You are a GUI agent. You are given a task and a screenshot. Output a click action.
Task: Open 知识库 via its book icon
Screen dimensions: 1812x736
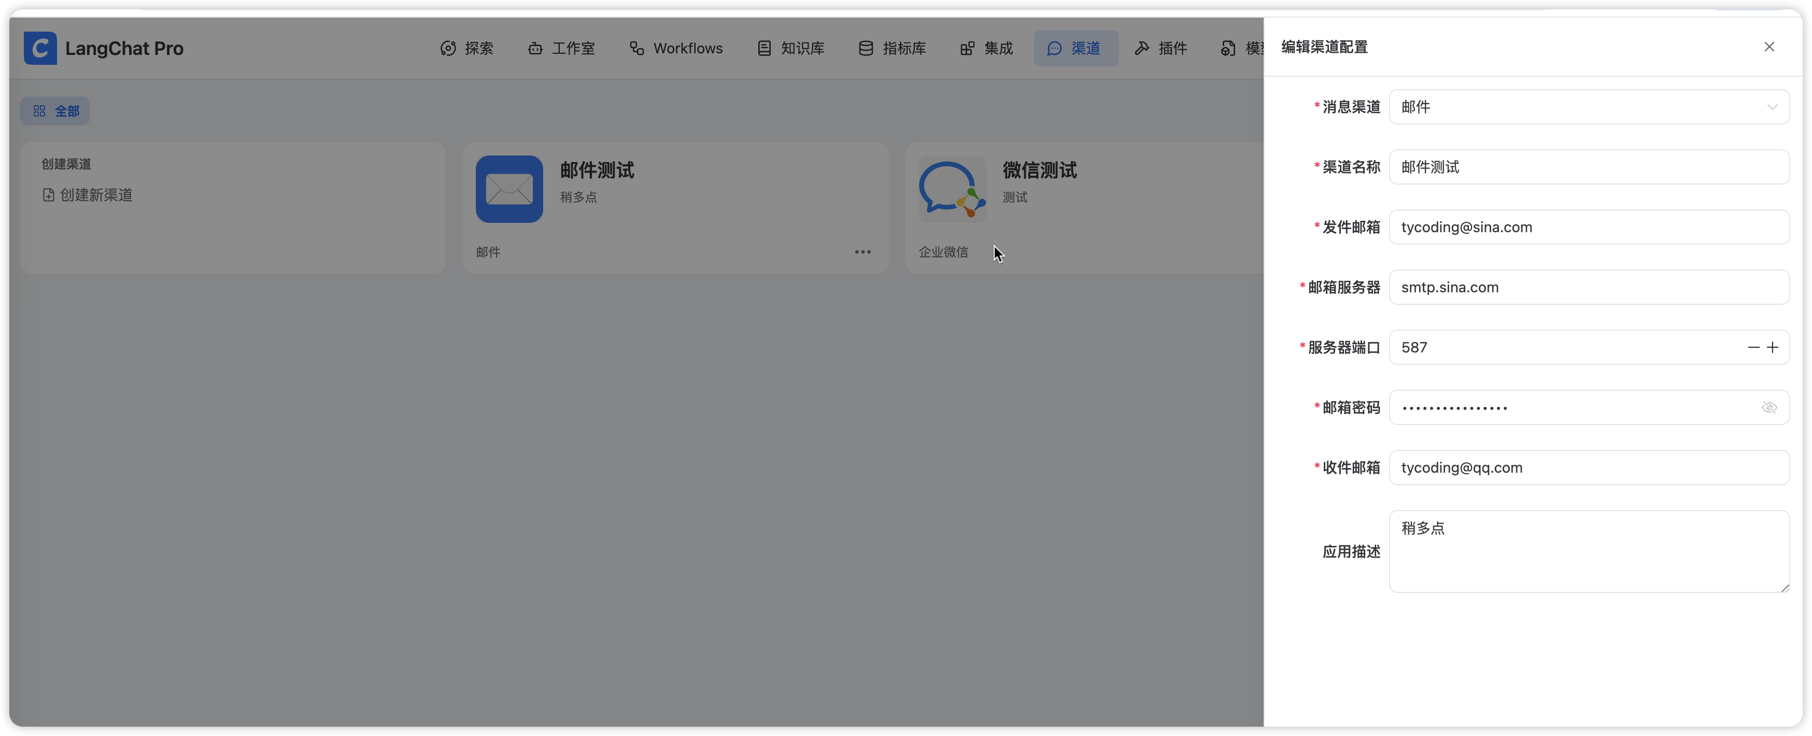pyautogui.click(x=764, y=48)
